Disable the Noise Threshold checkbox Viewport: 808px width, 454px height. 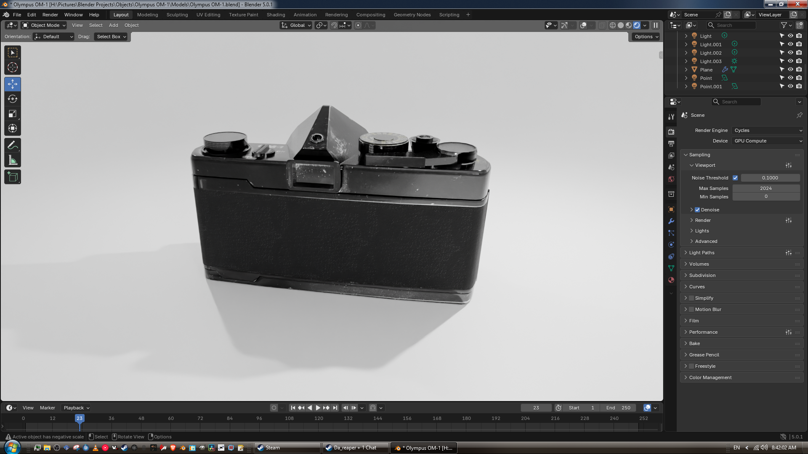point(735,178)
